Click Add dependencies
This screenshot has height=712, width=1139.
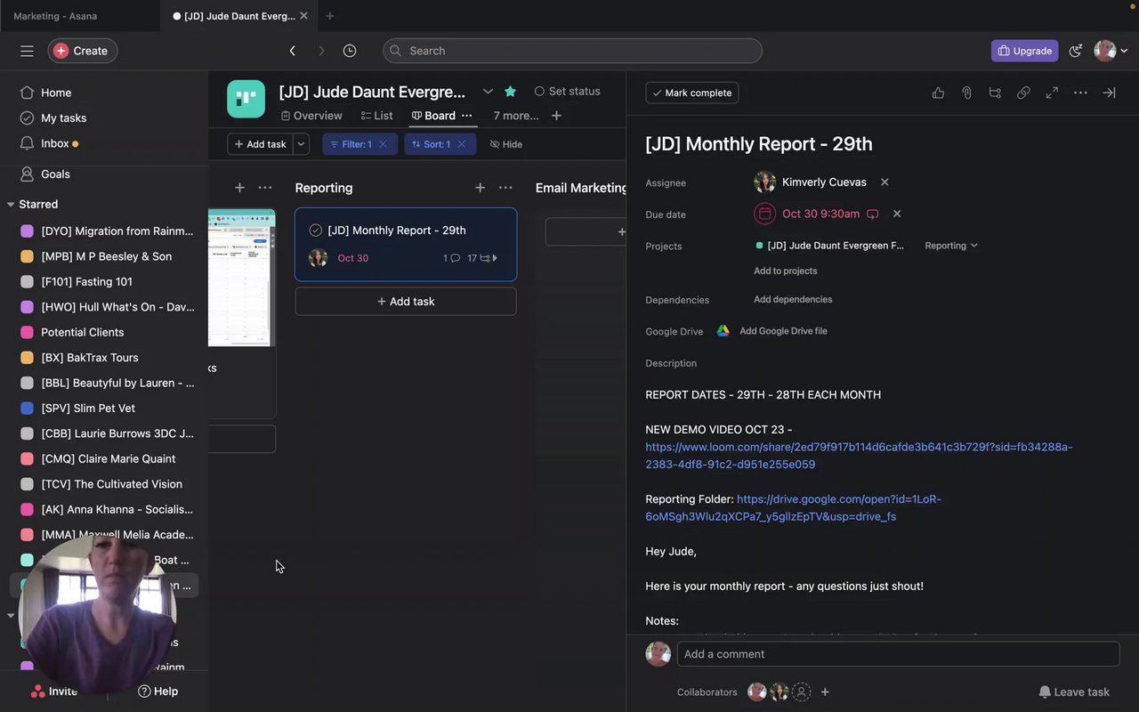[793, 299]
